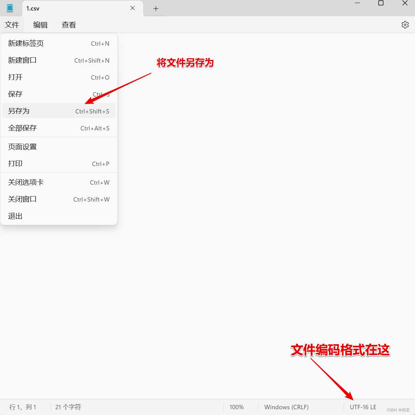The image size is (415, 415).
Task: Choose 全部保存 to save all files
Action: pos(22,128)
